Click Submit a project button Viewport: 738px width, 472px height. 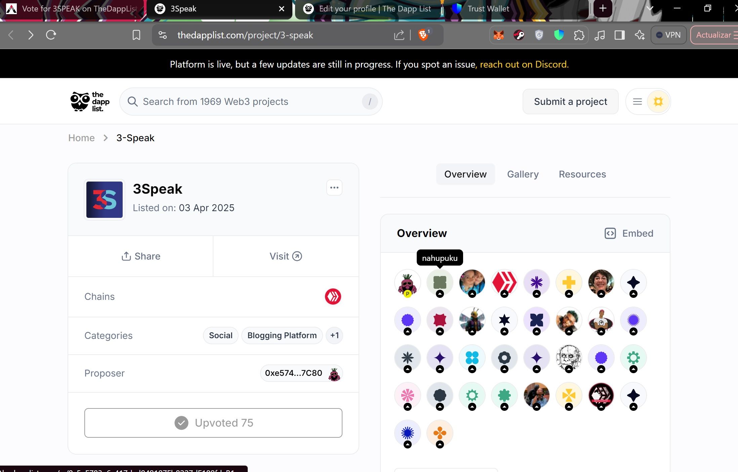(x=570, y=102)
